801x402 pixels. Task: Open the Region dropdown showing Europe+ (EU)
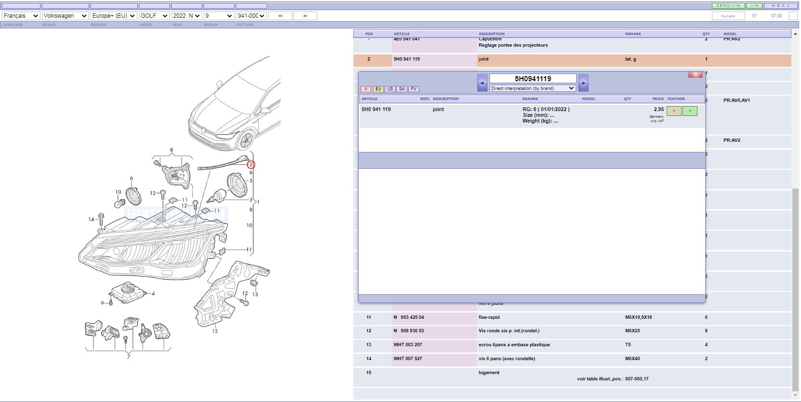tap(114, 16)
